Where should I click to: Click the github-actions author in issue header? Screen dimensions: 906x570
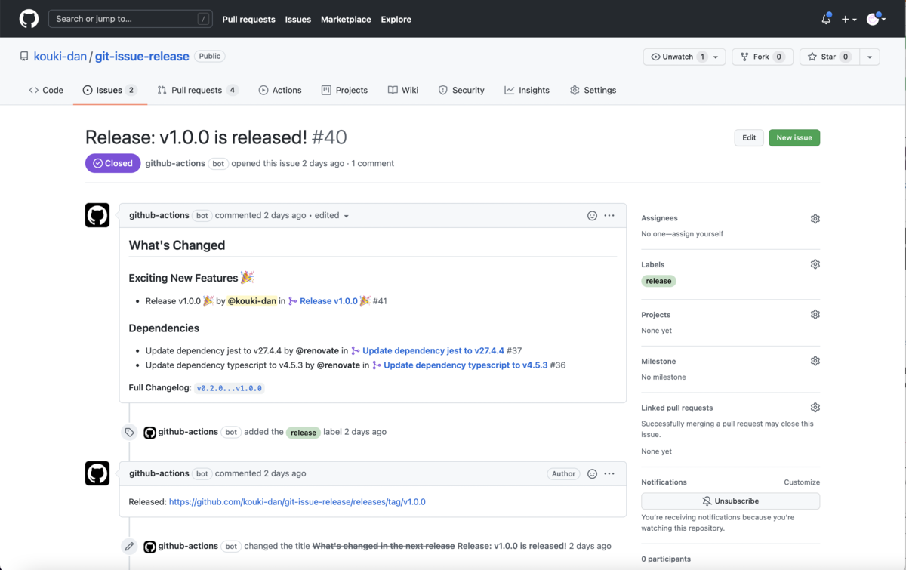pyautogui.click(x=174, y=163)
